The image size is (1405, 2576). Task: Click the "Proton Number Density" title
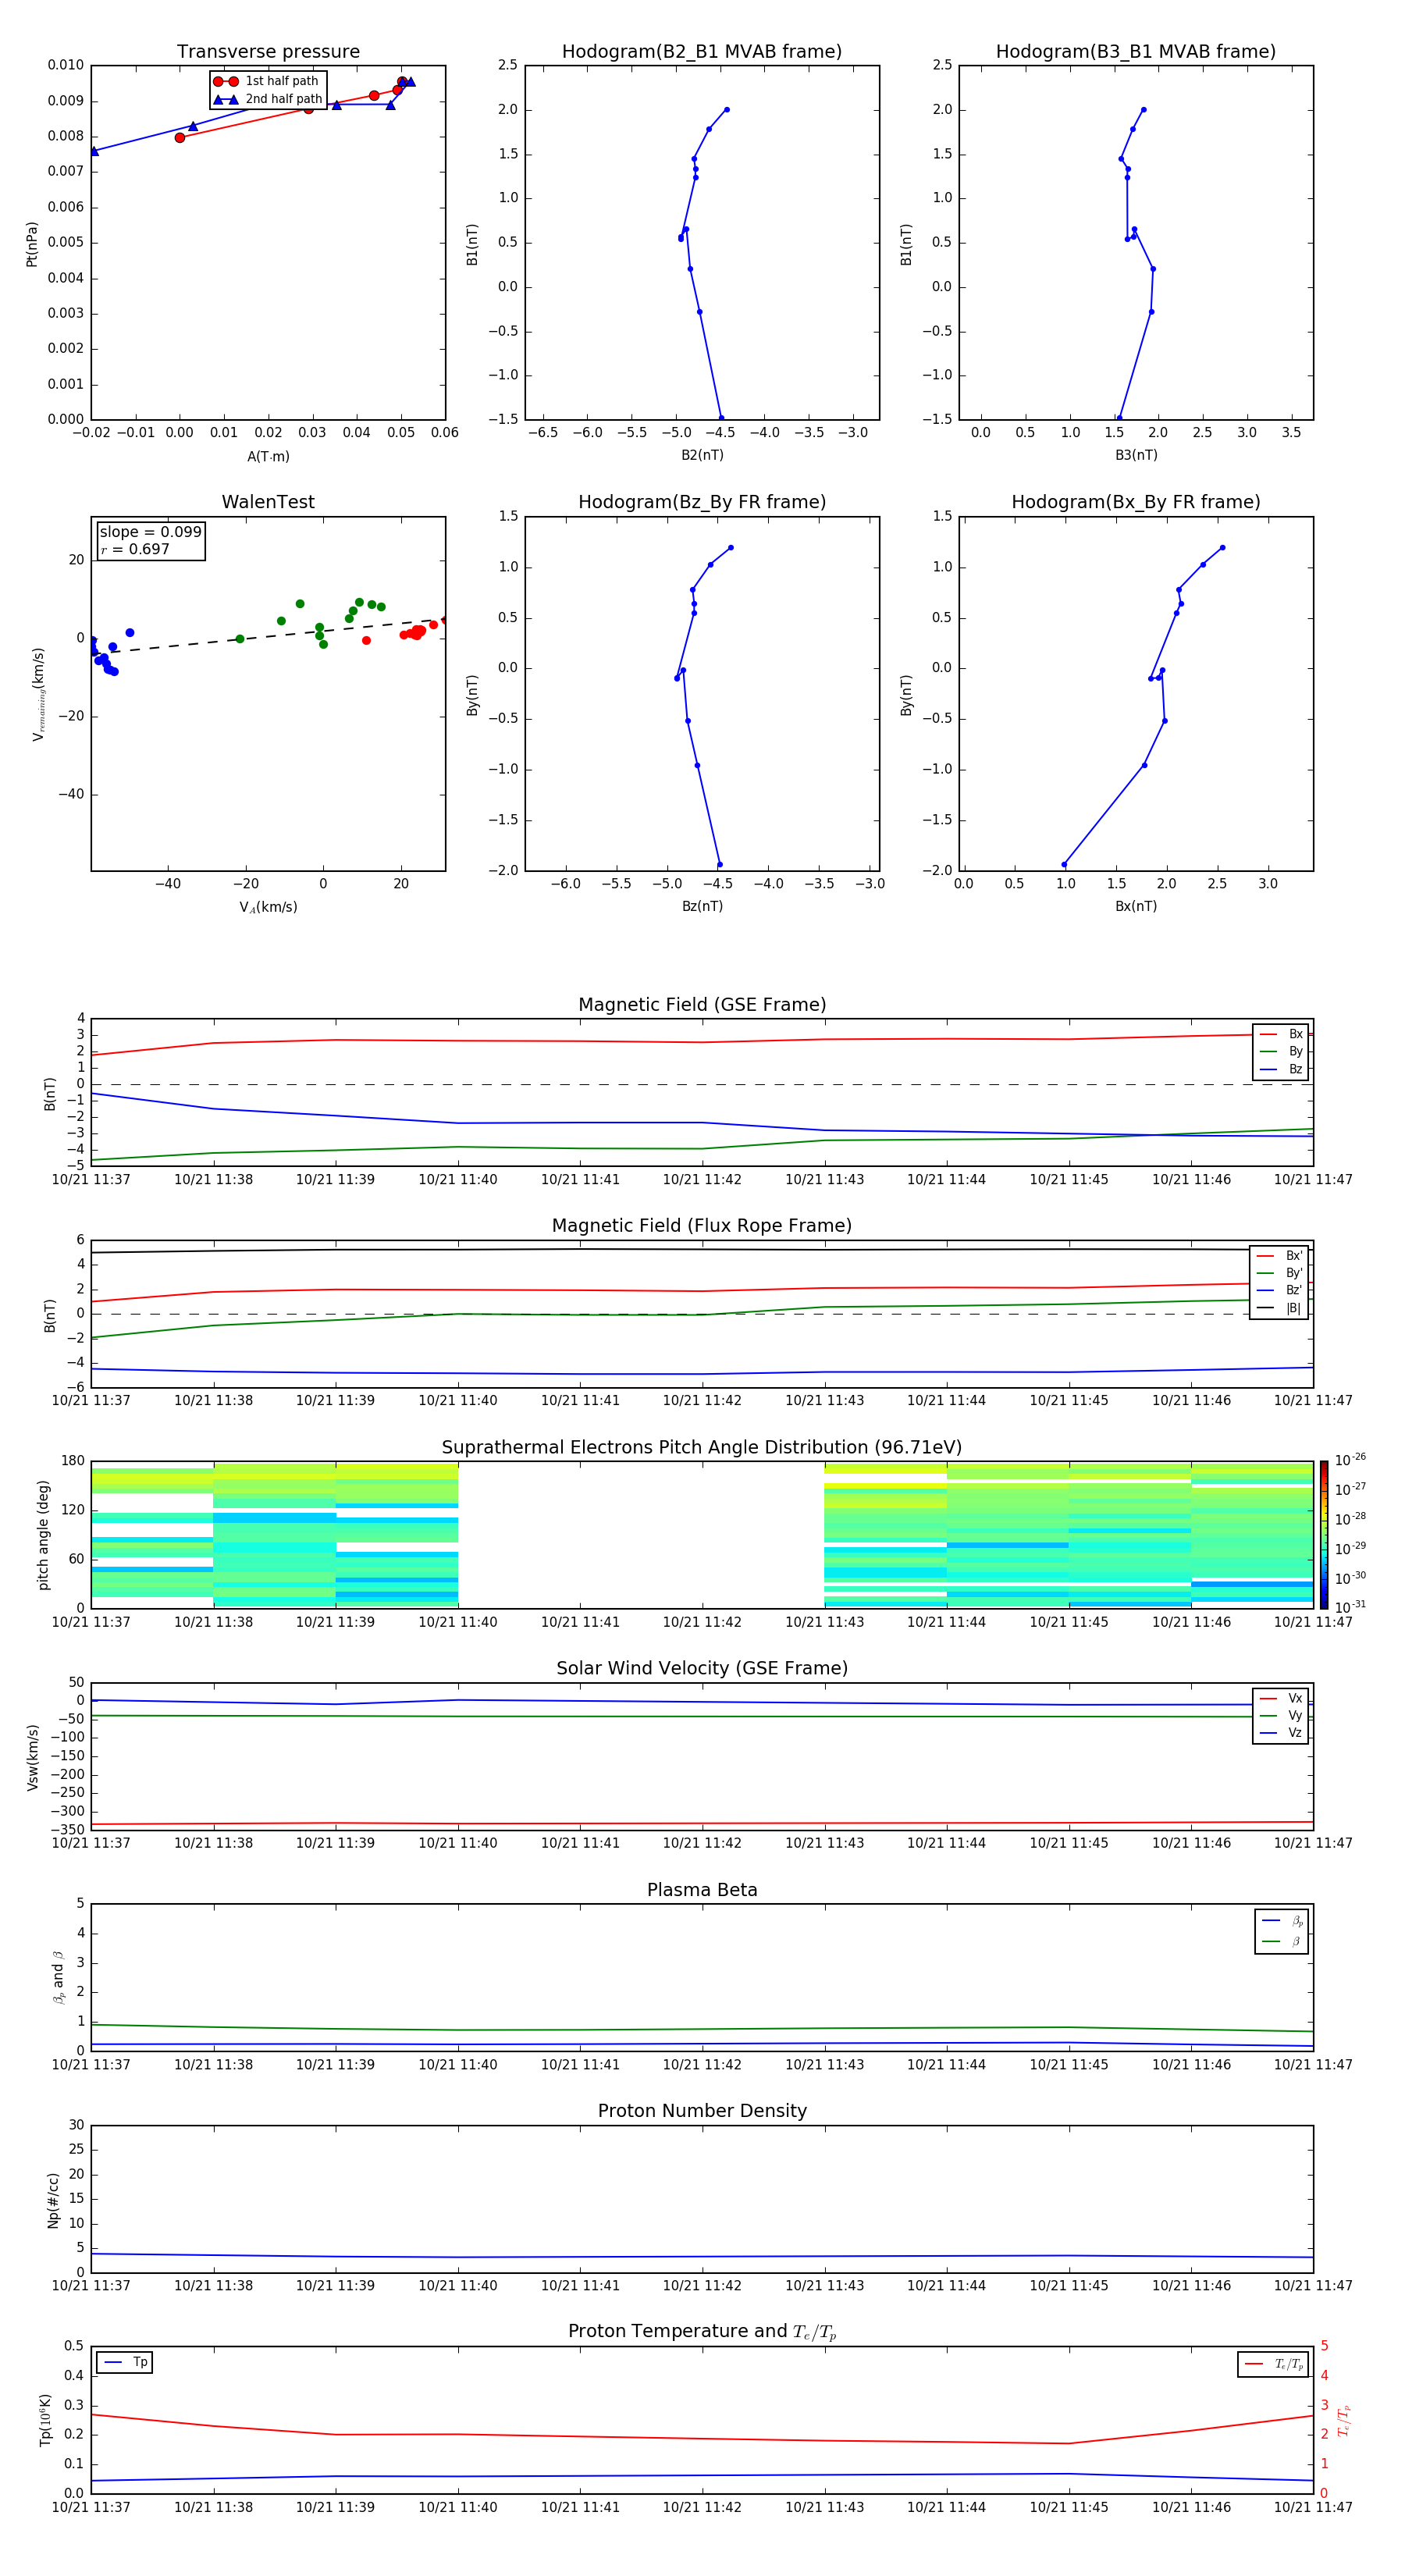702,2111
